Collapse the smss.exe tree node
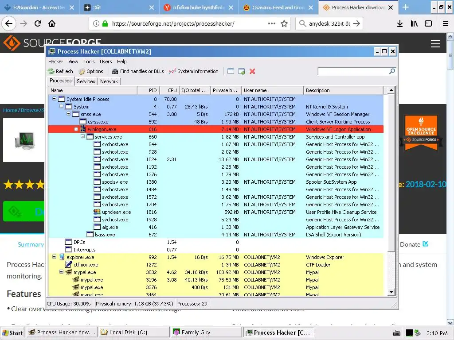Image resolution: width=454 pixels, height=340 pixels. click(69, 114)
